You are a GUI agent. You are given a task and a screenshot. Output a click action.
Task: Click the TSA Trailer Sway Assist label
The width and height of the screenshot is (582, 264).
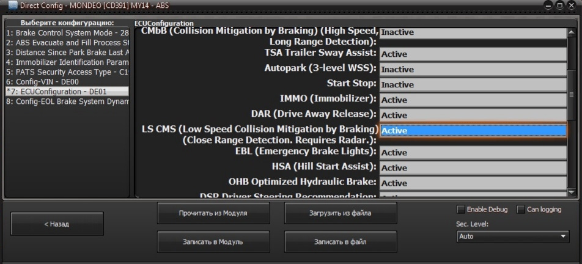[320, 53]
